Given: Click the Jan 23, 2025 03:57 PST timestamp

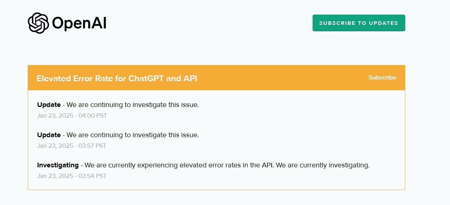Looking at the screenshot, I should (x=72, y=146).
